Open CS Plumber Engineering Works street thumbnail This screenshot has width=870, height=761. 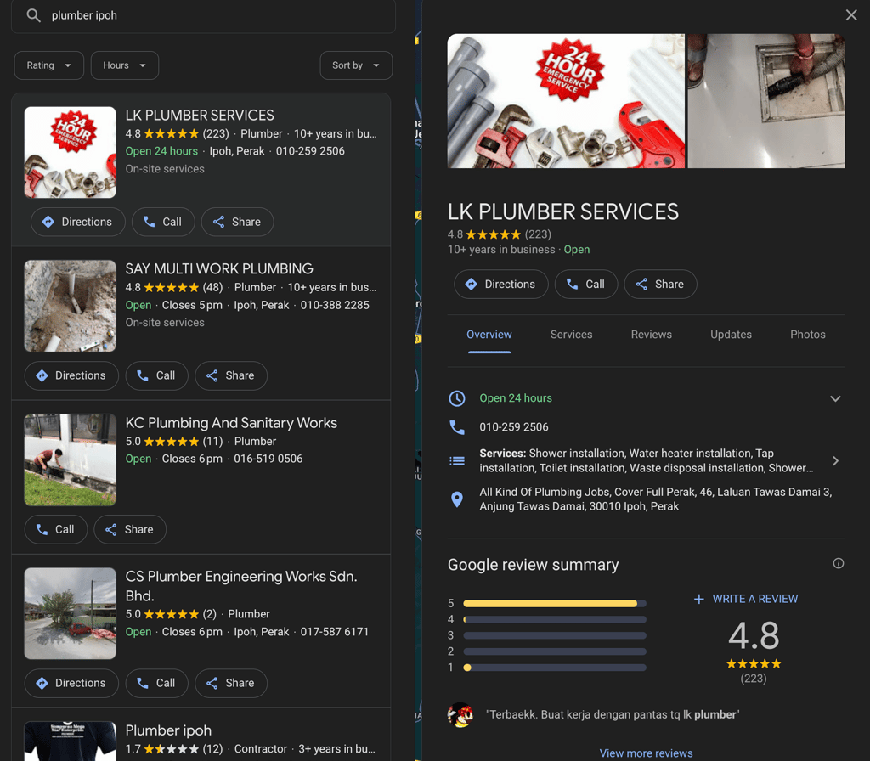coord(70,613)
